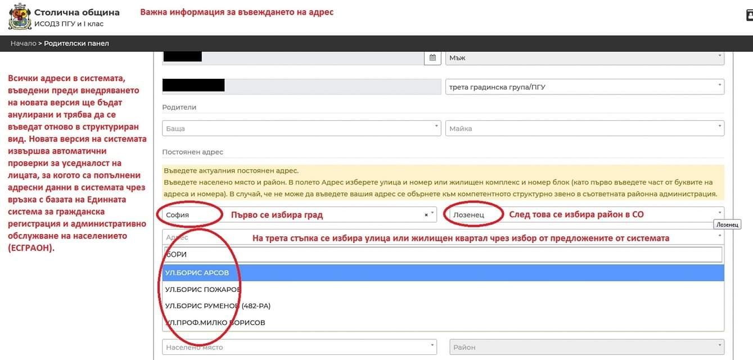Open the gender dropdown showing Мъж

584,57
